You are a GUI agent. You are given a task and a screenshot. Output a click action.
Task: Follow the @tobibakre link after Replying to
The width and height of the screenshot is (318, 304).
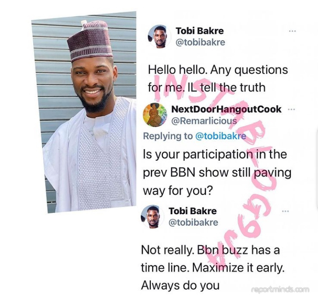tap(221, 136)
